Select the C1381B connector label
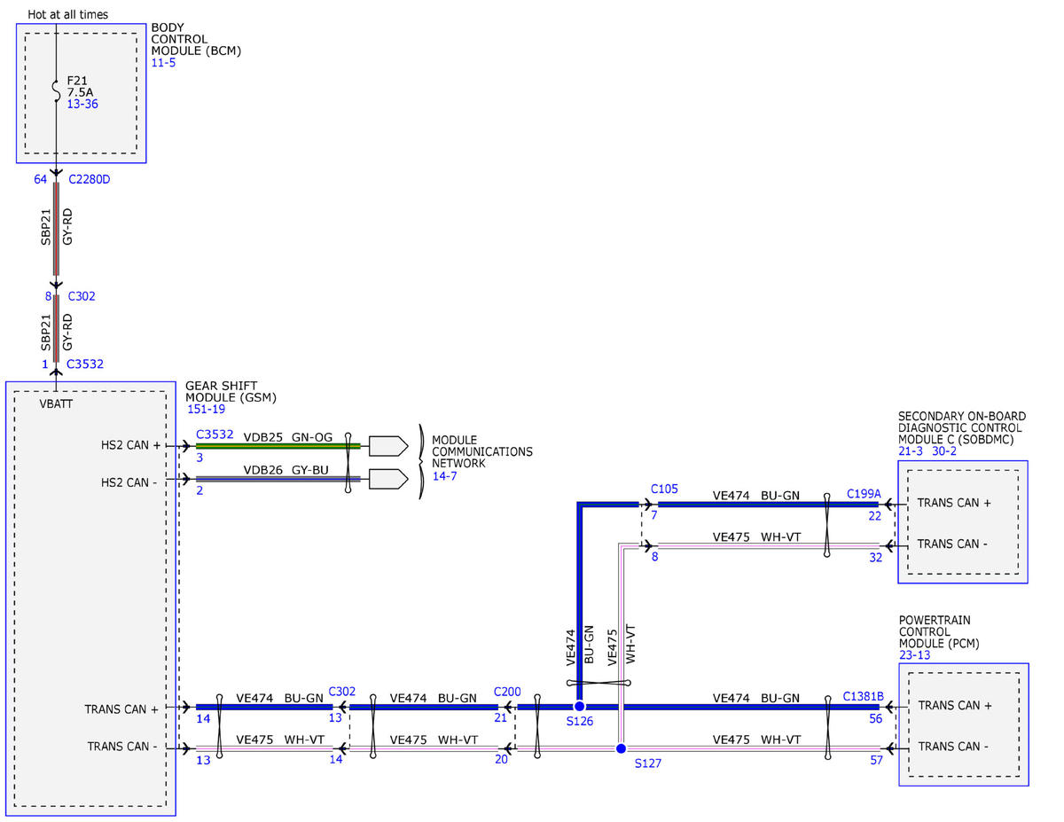 click(x=863, y=697)
